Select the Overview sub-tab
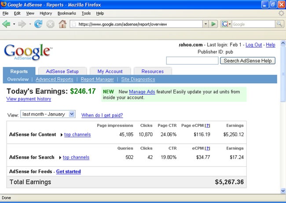The image size is (286, 203). pyautogui.click(x=18, y=79)
